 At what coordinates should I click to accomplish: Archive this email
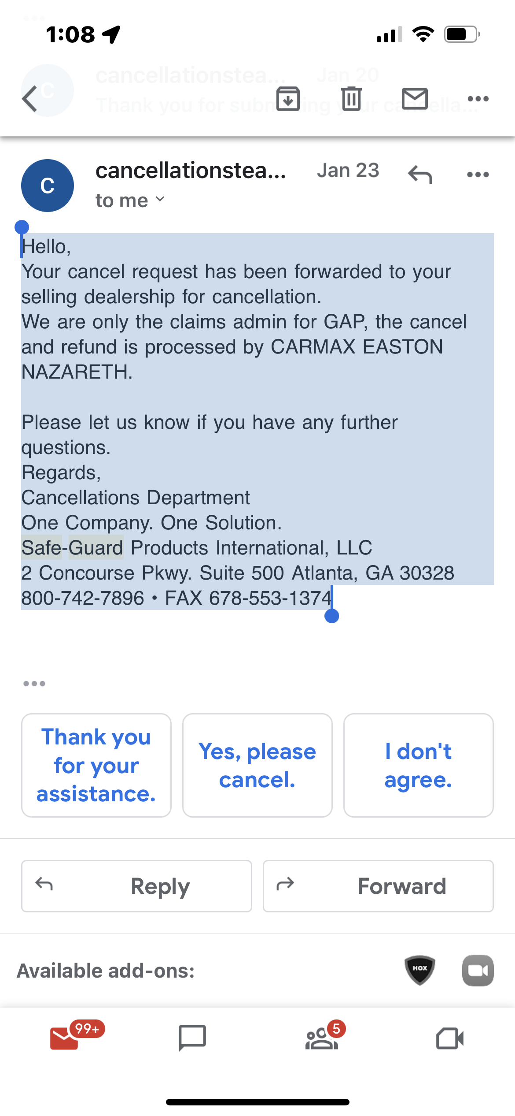(x=287, y=98)
